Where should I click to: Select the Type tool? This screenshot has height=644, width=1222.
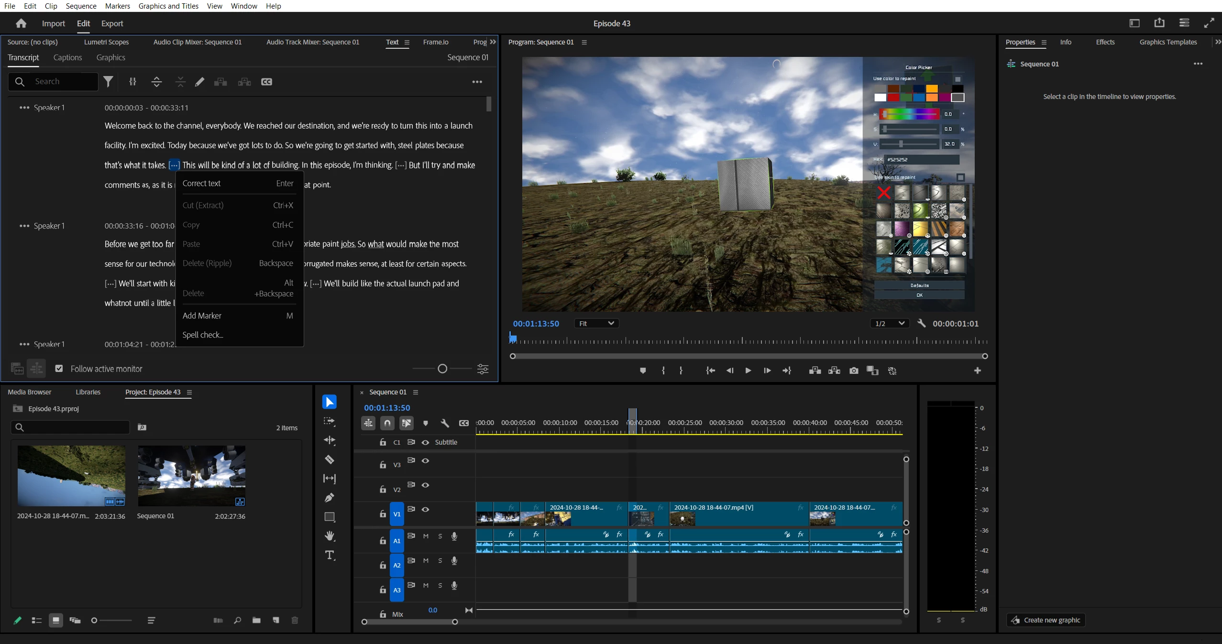tap(330, 555)
